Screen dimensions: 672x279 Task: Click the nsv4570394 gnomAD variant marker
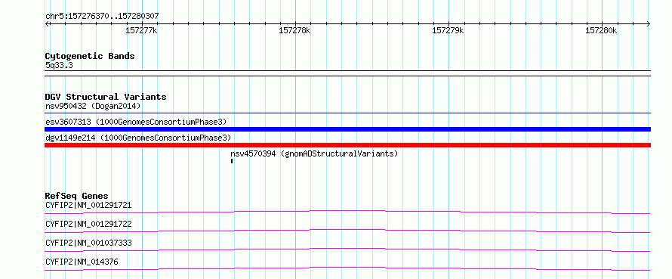[232, 161]
